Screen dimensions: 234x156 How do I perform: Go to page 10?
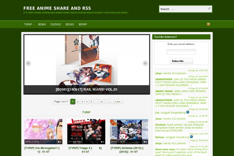point(101,102)
